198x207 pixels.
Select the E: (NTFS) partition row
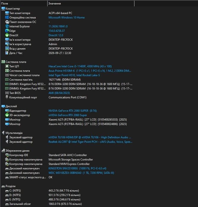(x=43, y=200)
